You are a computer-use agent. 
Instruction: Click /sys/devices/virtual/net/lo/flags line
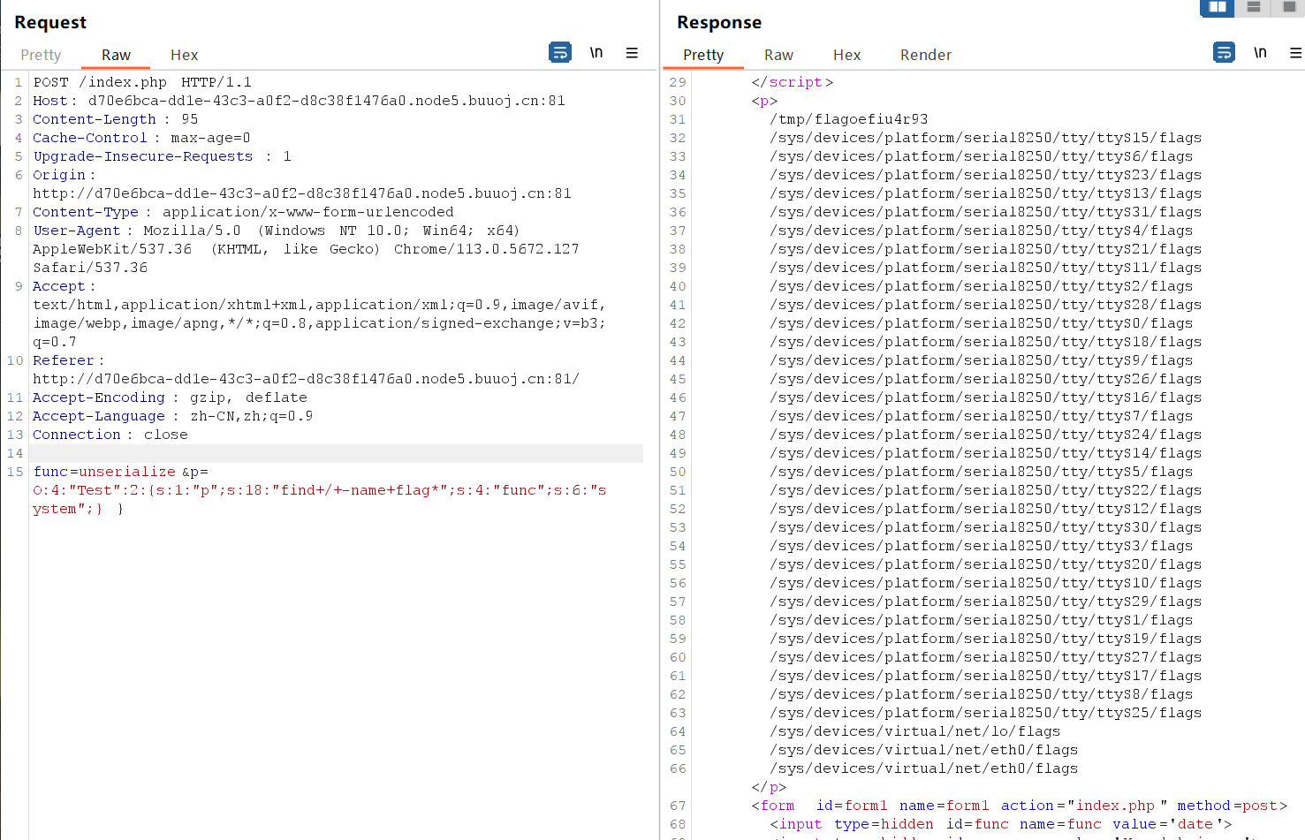point(914,731)
